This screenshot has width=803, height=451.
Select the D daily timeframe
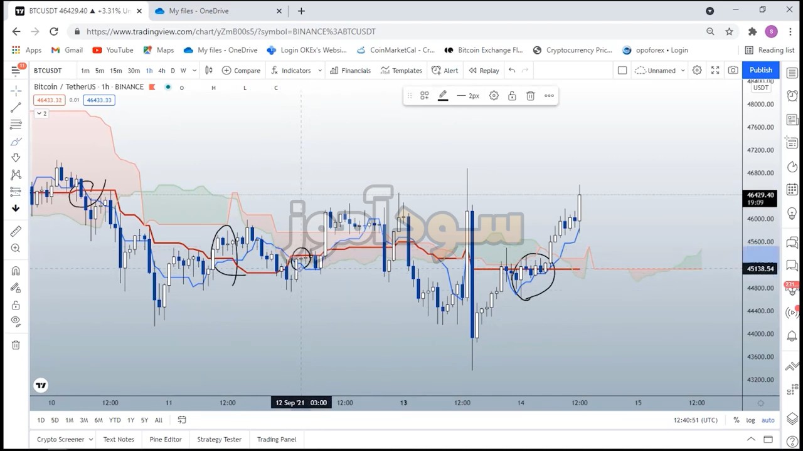coord(173,70)
